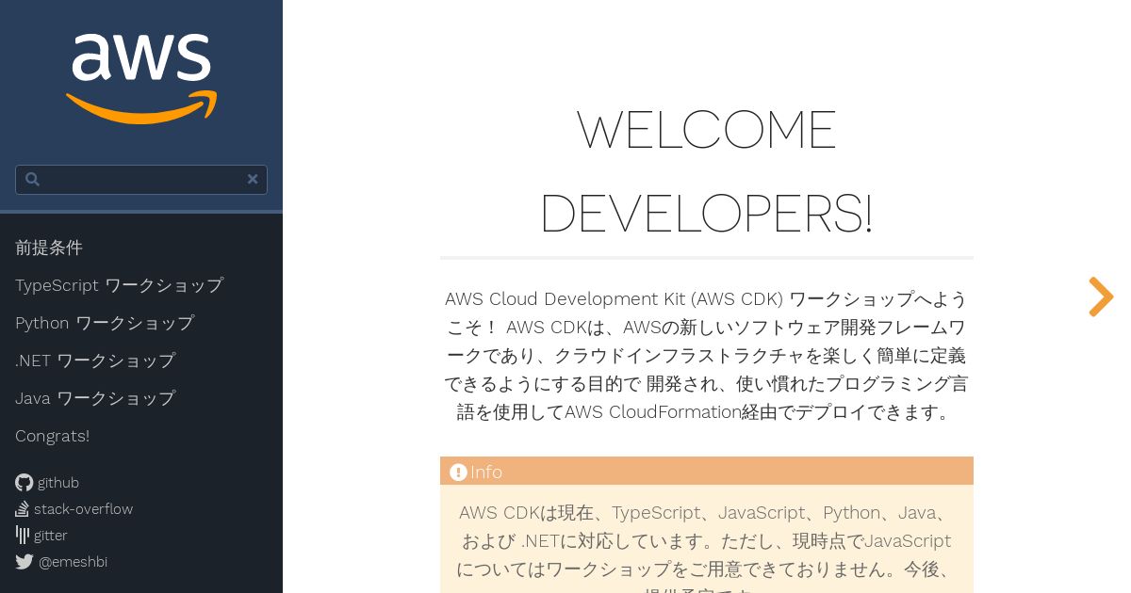Open the Congrats! menu item
This screenshot has height=593, width=1131.
coord(52,436)
